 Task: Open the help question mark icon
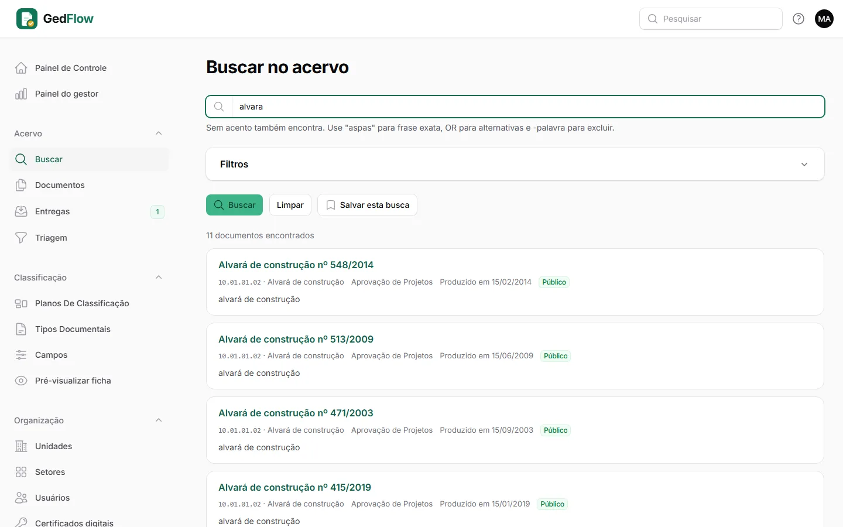pyautogui.click(x=799, y=19)
